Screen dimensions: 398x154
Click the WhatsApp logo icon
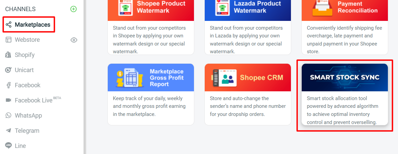(8, 116)
